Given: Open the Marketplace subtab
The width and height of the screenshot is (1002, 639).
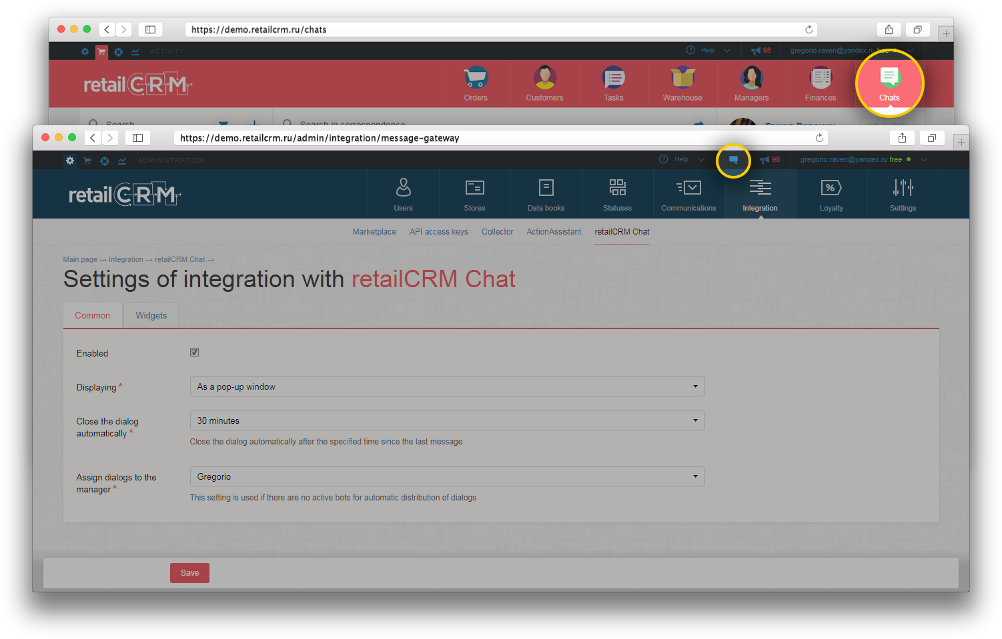Looking at the screenshot, I should 374,232.
